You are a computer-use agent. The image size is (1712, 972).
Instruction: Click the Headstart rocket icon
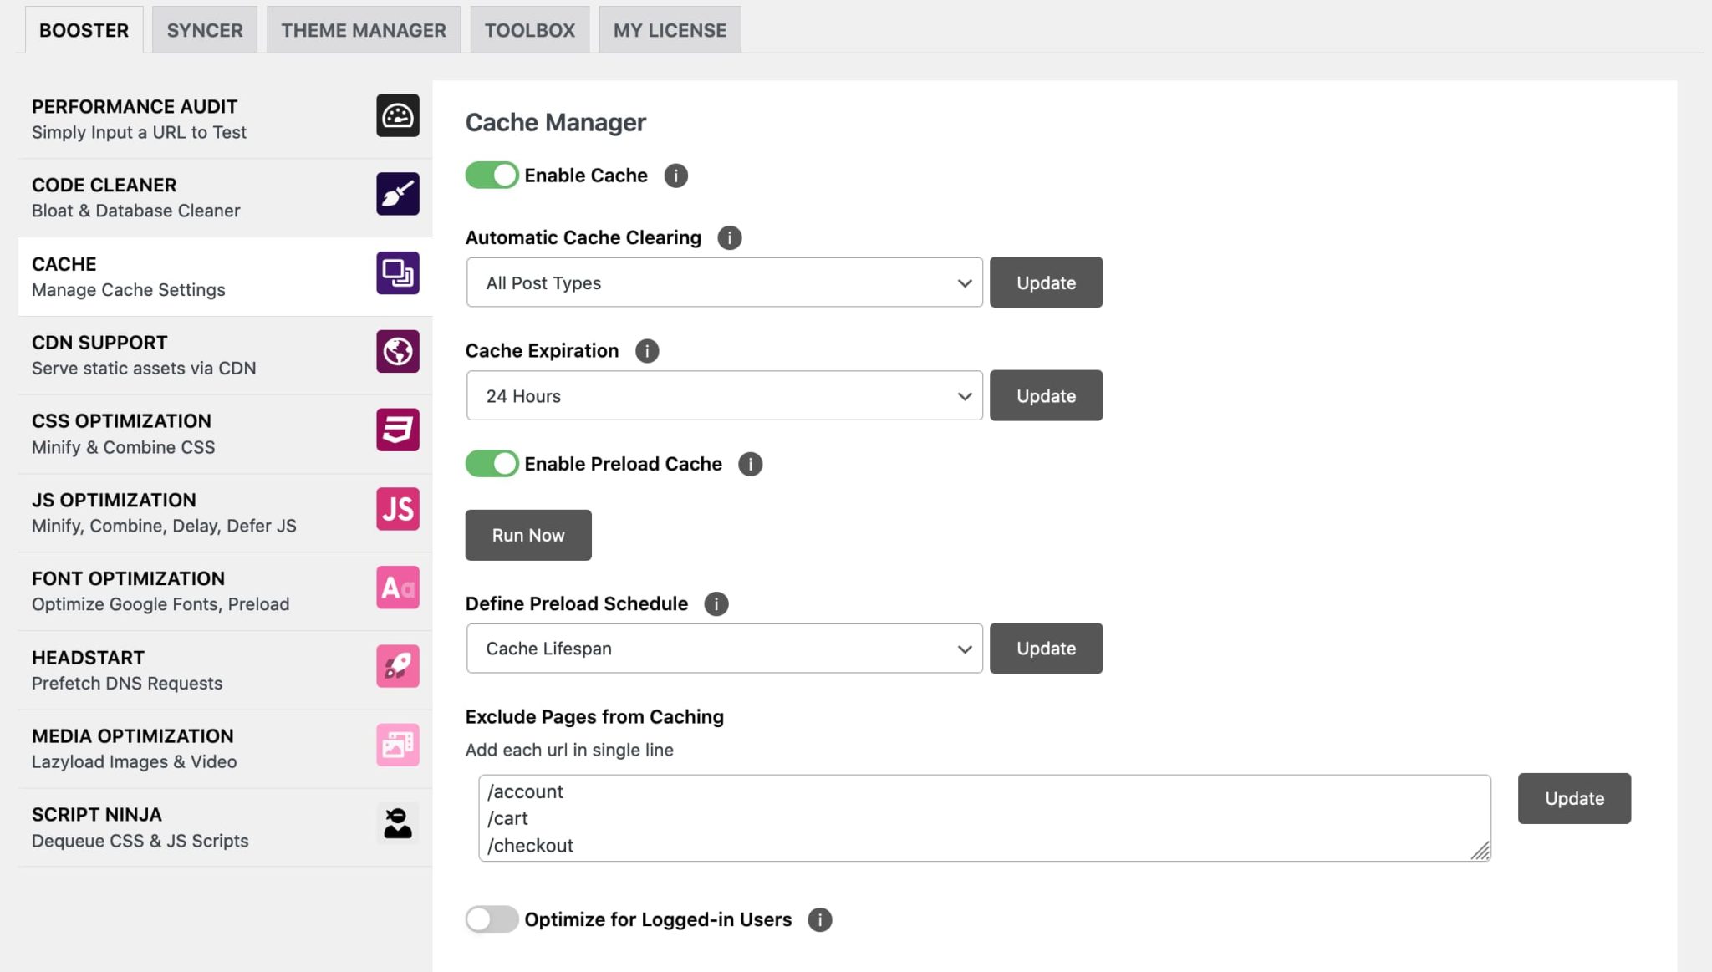[398, 666]
